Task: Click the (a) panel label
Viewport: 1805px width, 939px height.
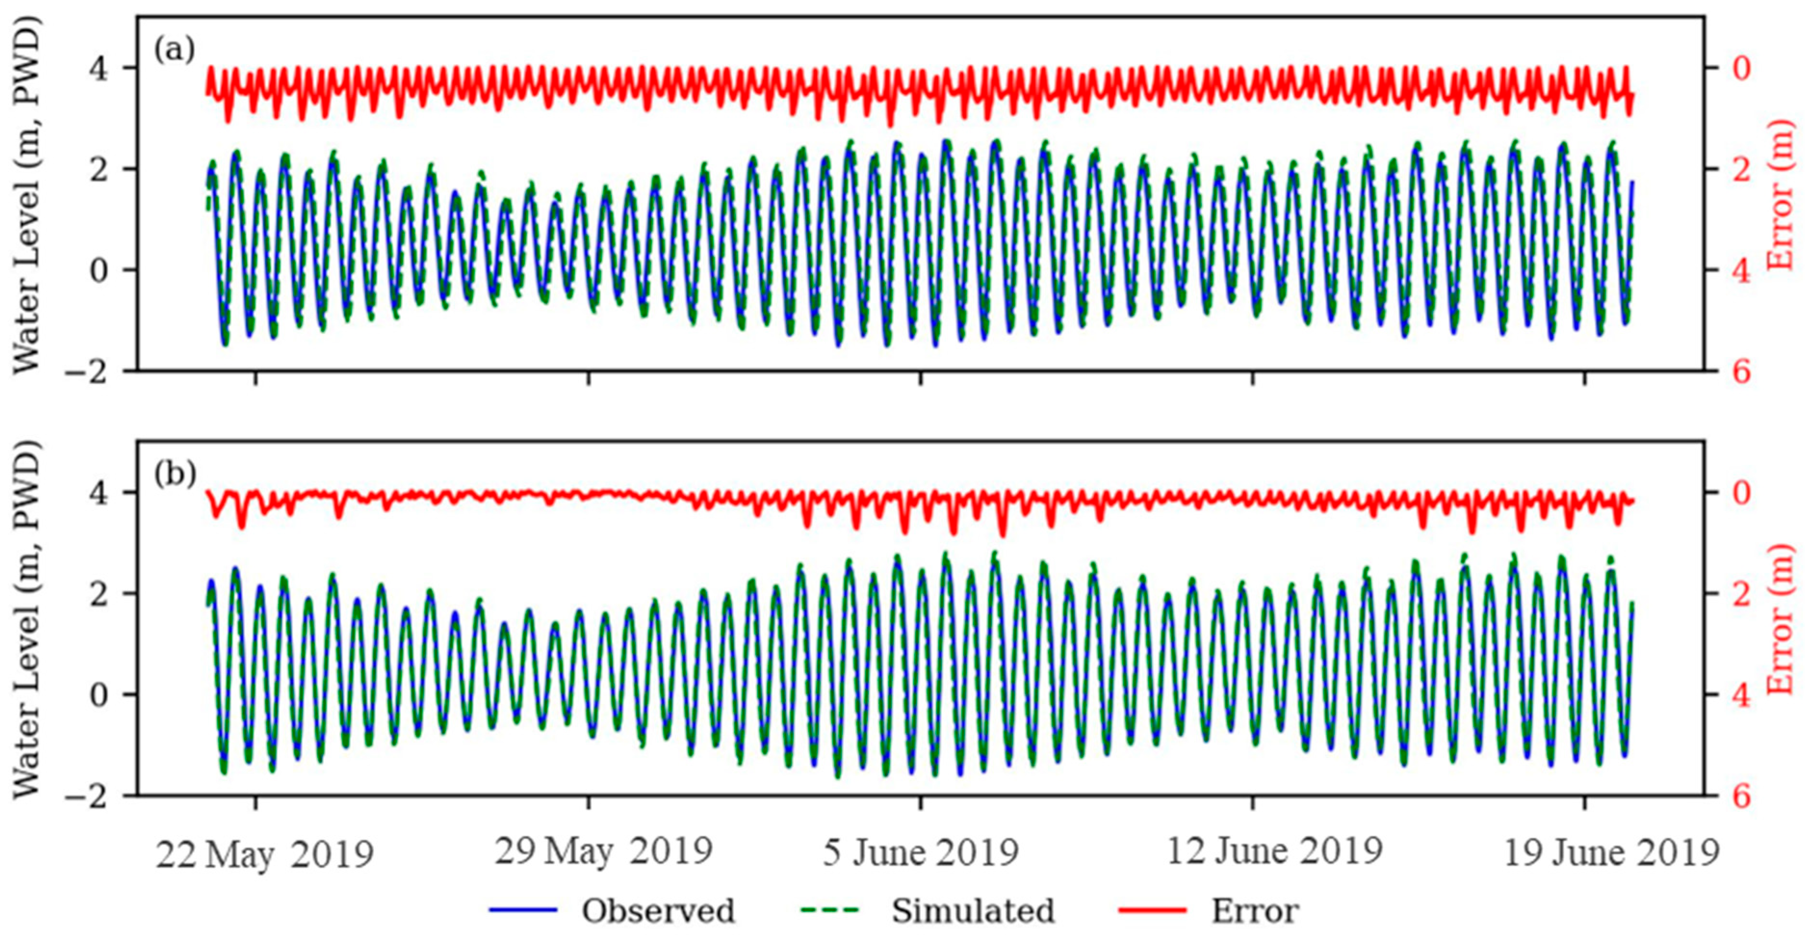Action: 174,51
